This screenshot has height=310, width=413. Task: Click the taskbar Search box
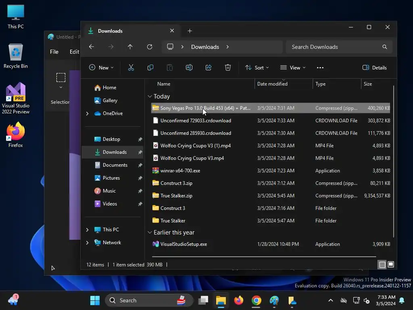149,300
